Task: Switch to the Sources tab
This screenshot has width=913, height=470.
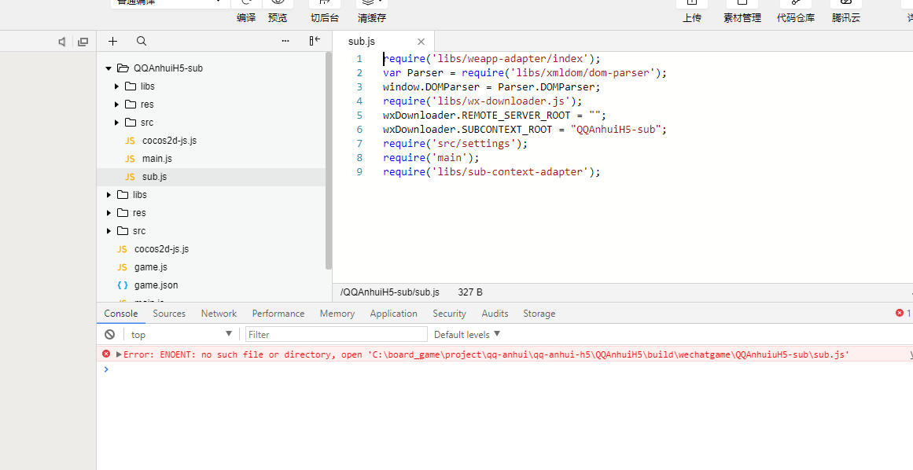Action: coord(169,313)
